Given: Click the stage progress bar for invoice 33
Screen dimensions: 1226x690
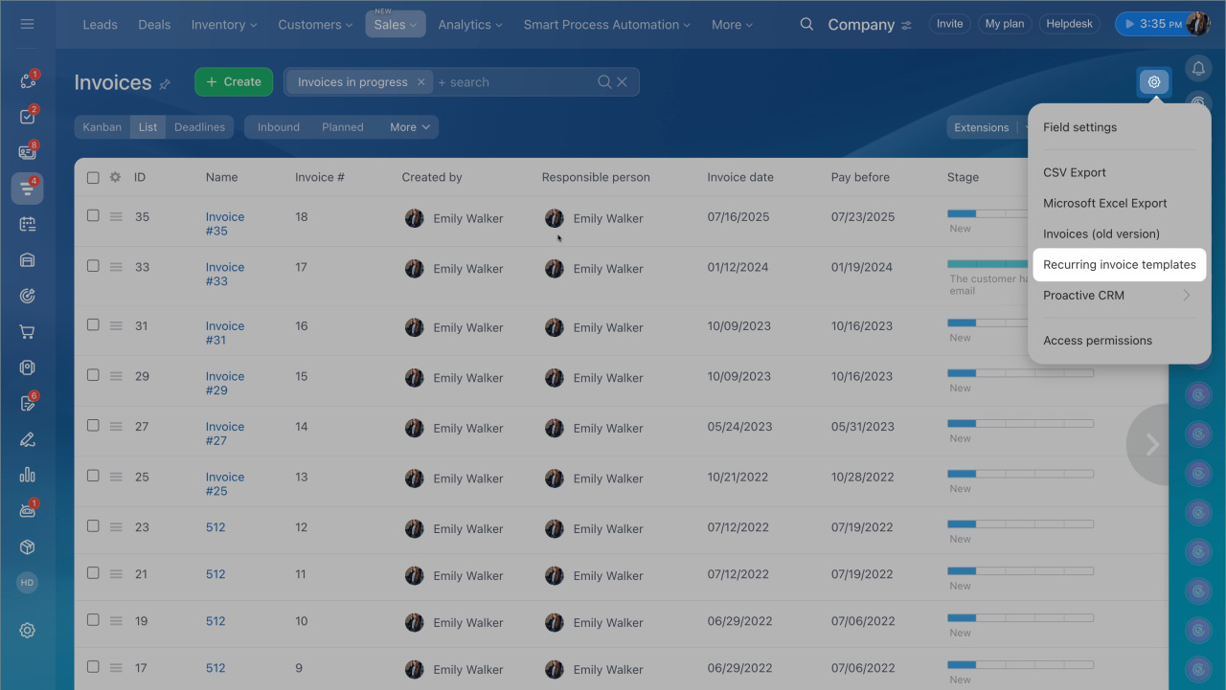Looking at the screenshot, I should [987, 264].
